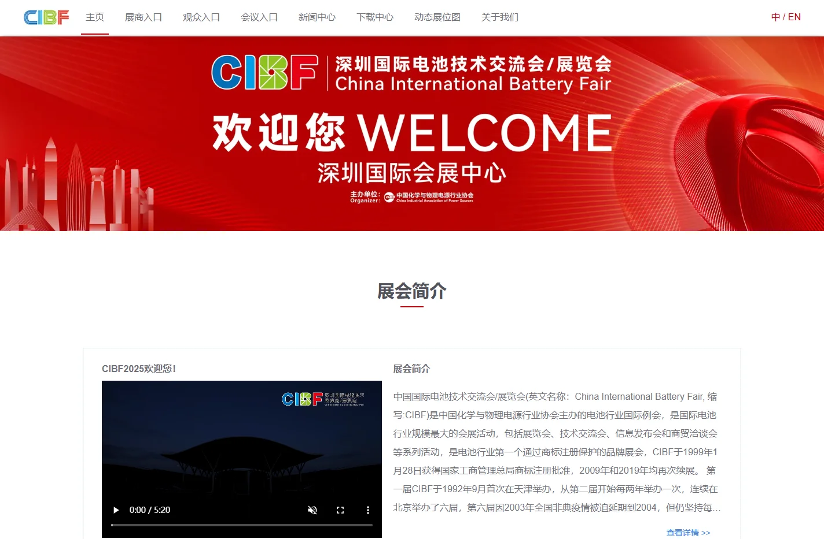Click the red WELCOME banner image

412,133
